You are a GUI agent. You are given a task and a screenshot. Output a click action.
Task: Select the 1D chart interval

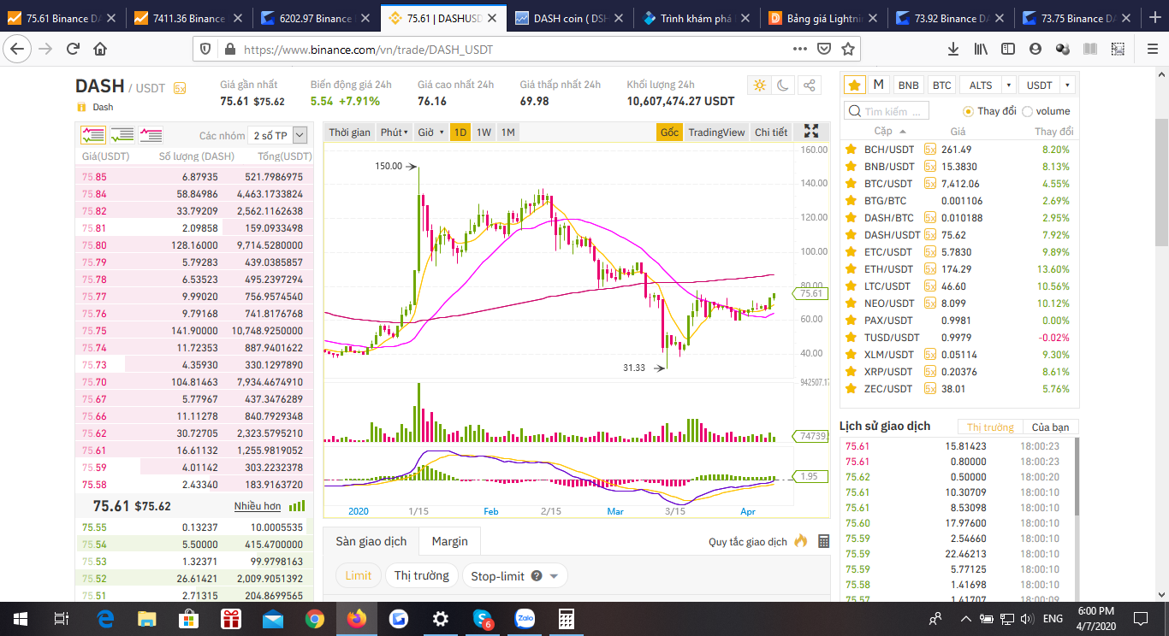coord(460,132)
